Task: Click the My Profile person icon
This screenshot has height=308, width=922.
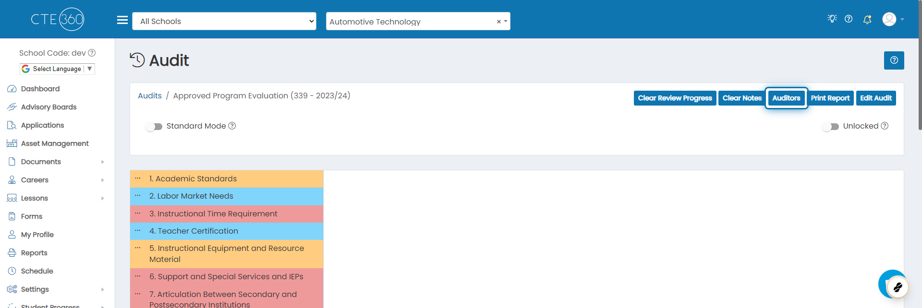Action: [12, 235]
